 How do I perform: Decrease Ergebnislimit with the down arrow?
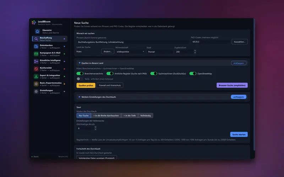tap(195, 53)
